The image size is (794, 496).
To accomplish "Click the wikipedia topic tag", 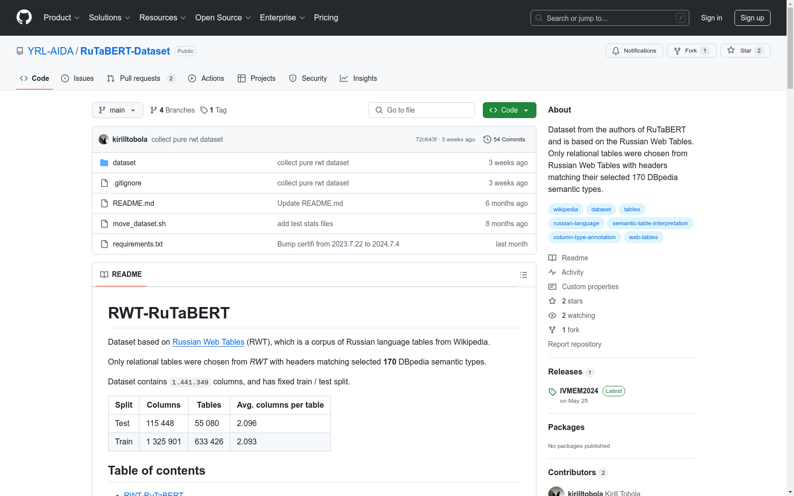I will tap(566, 209).
